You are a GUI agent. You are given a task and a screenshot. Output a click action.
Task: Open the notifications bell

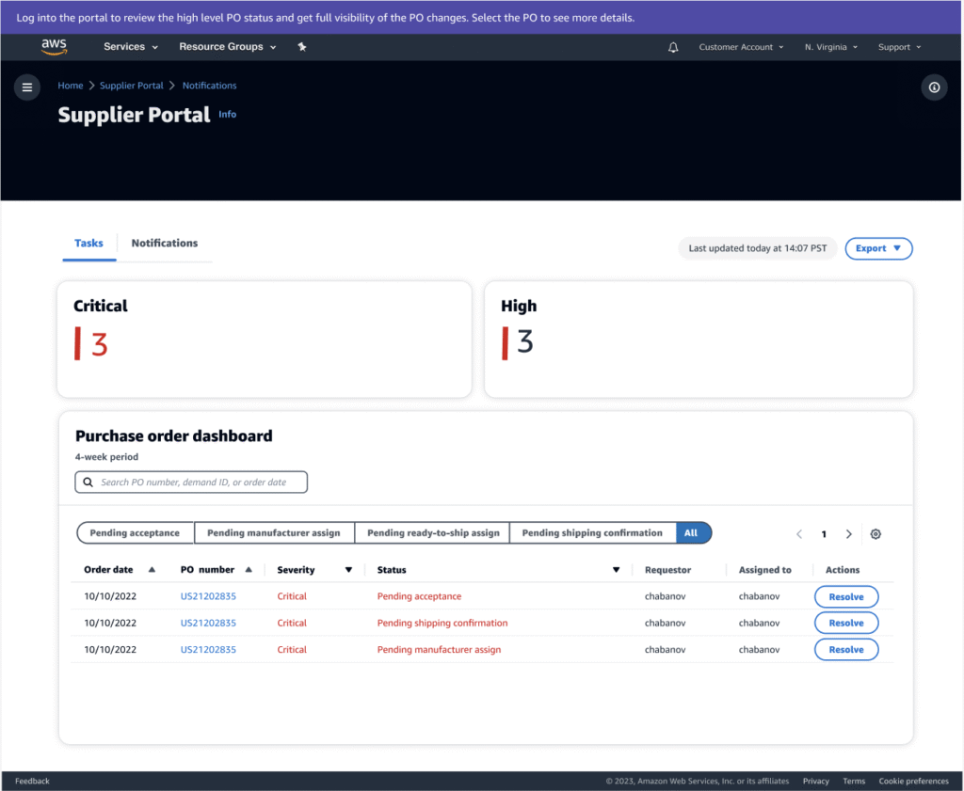click(673, 47)
